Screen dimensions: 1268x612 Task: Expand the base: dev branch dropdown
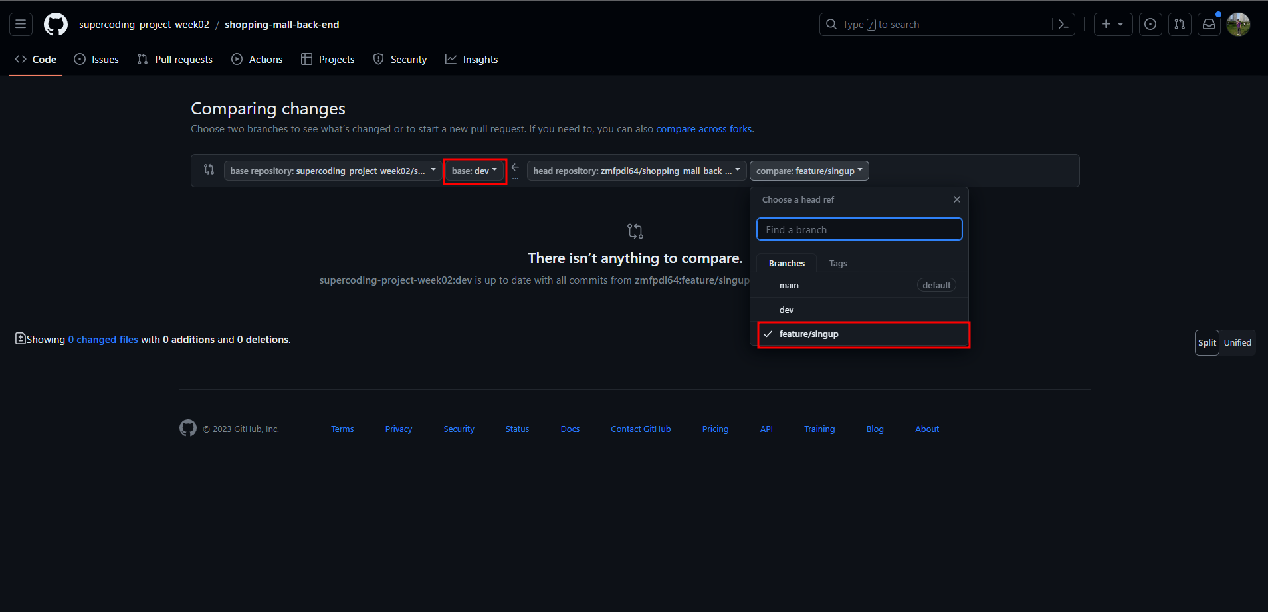475,171
